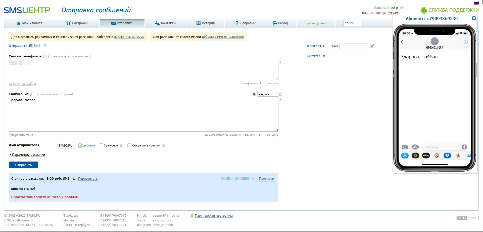Image resolution: width=483 pixels, height=232 pixels.
Task: Click the uptime 100% badge
Action: point(467,218)
